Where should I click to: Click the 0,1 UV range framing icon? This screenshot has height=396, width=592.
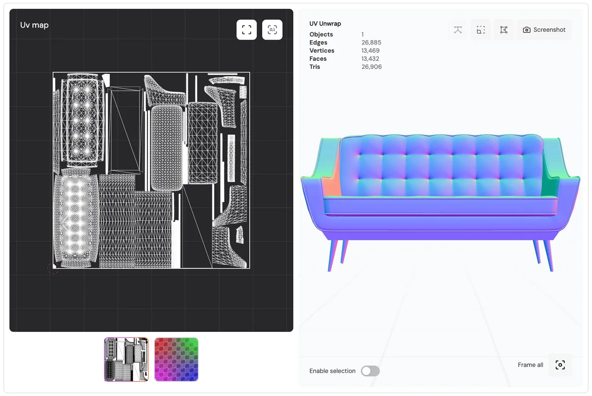[x=272, y=30]
